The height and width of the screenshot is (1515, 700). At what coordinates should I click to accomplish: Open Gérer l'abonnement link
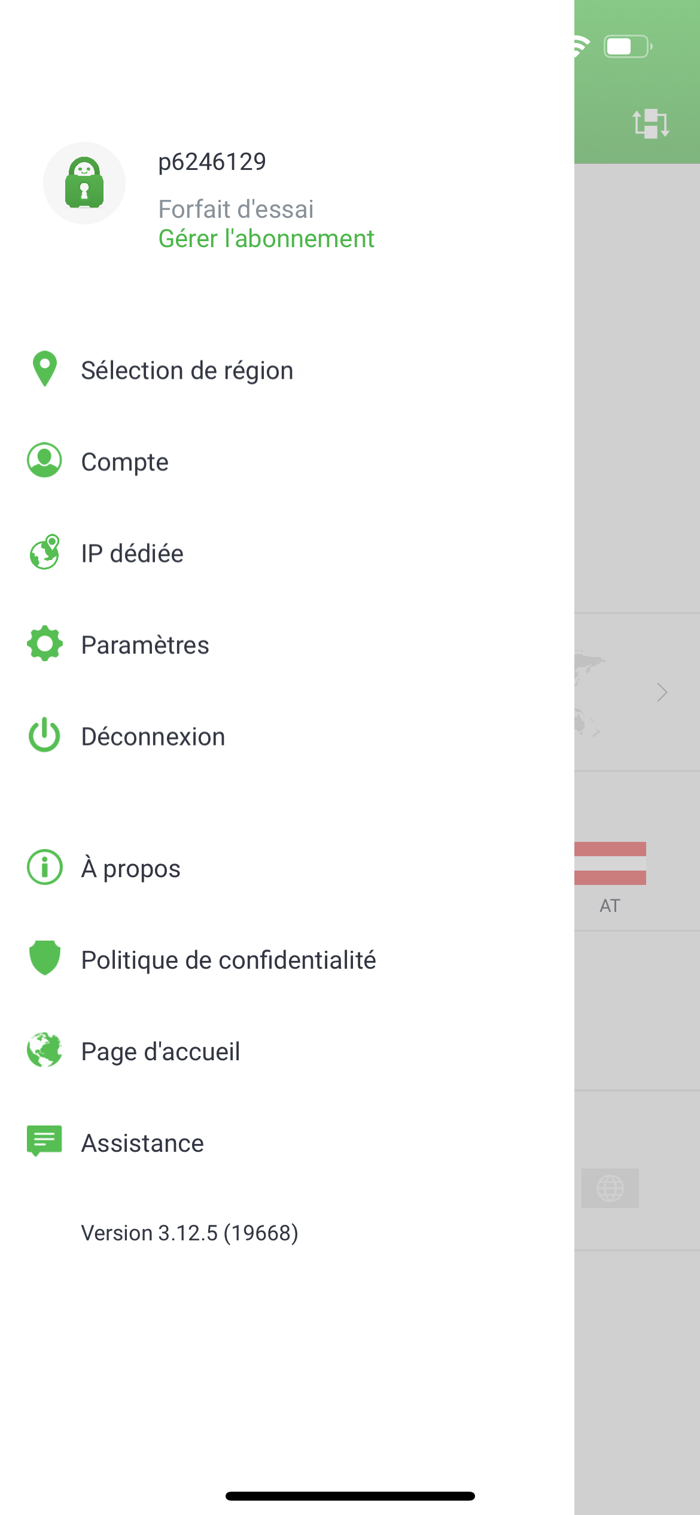(x=266, y=239)
